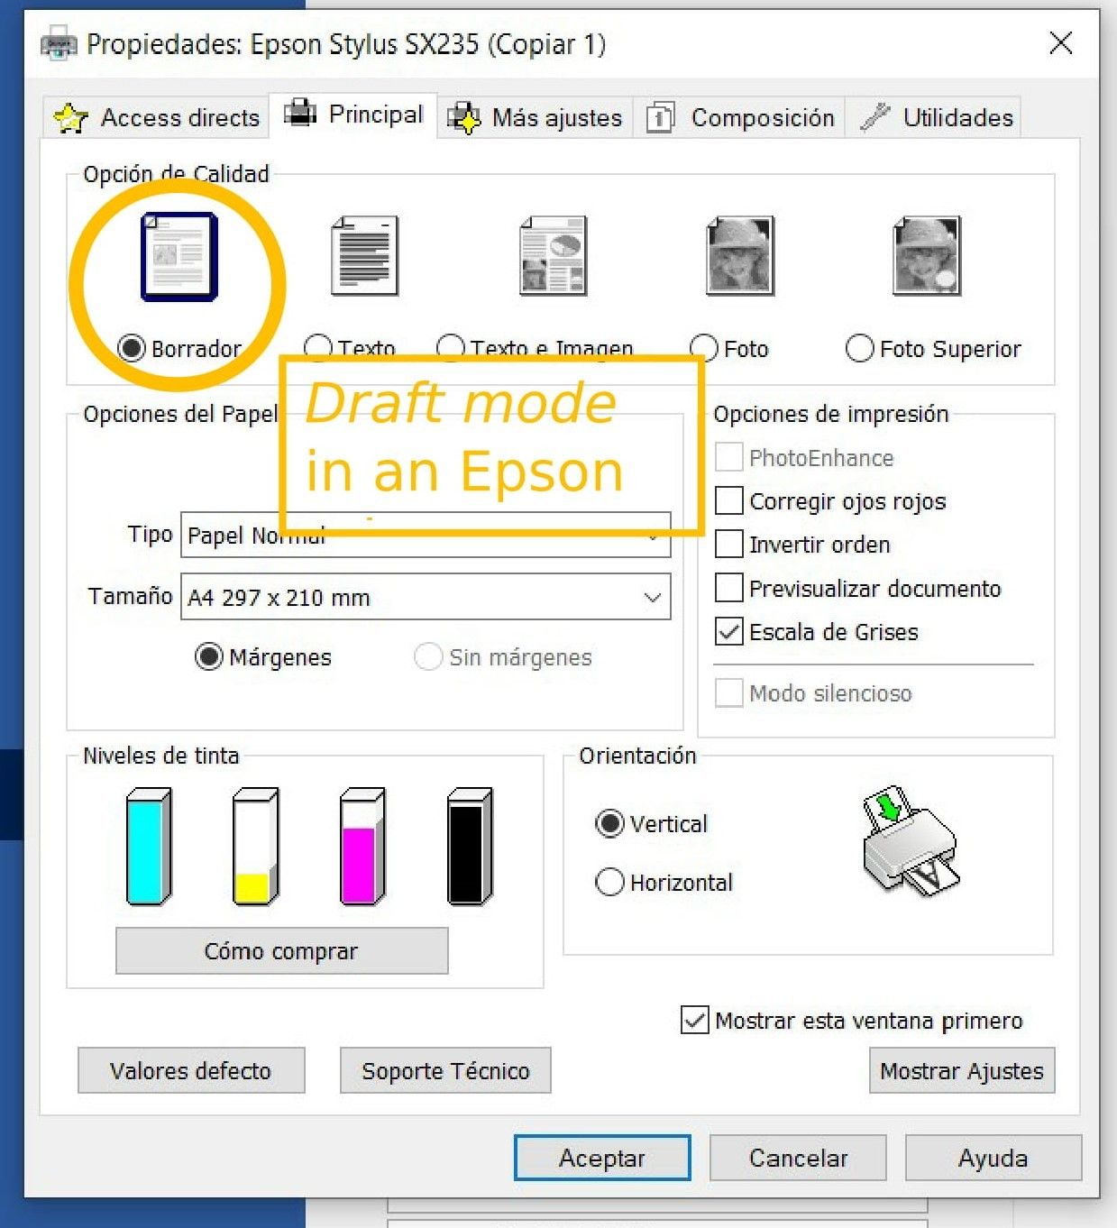Image resolution: width=1117 pixels, height=1228 pixels.
Task: Switch to the Principal tab
Action: (x=353, y=115)
